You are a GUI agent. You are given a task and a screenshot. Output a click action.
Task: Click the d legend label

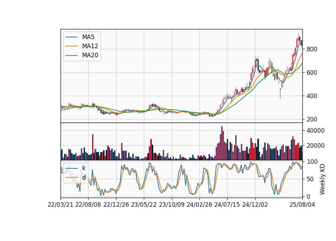click(84, 177)
